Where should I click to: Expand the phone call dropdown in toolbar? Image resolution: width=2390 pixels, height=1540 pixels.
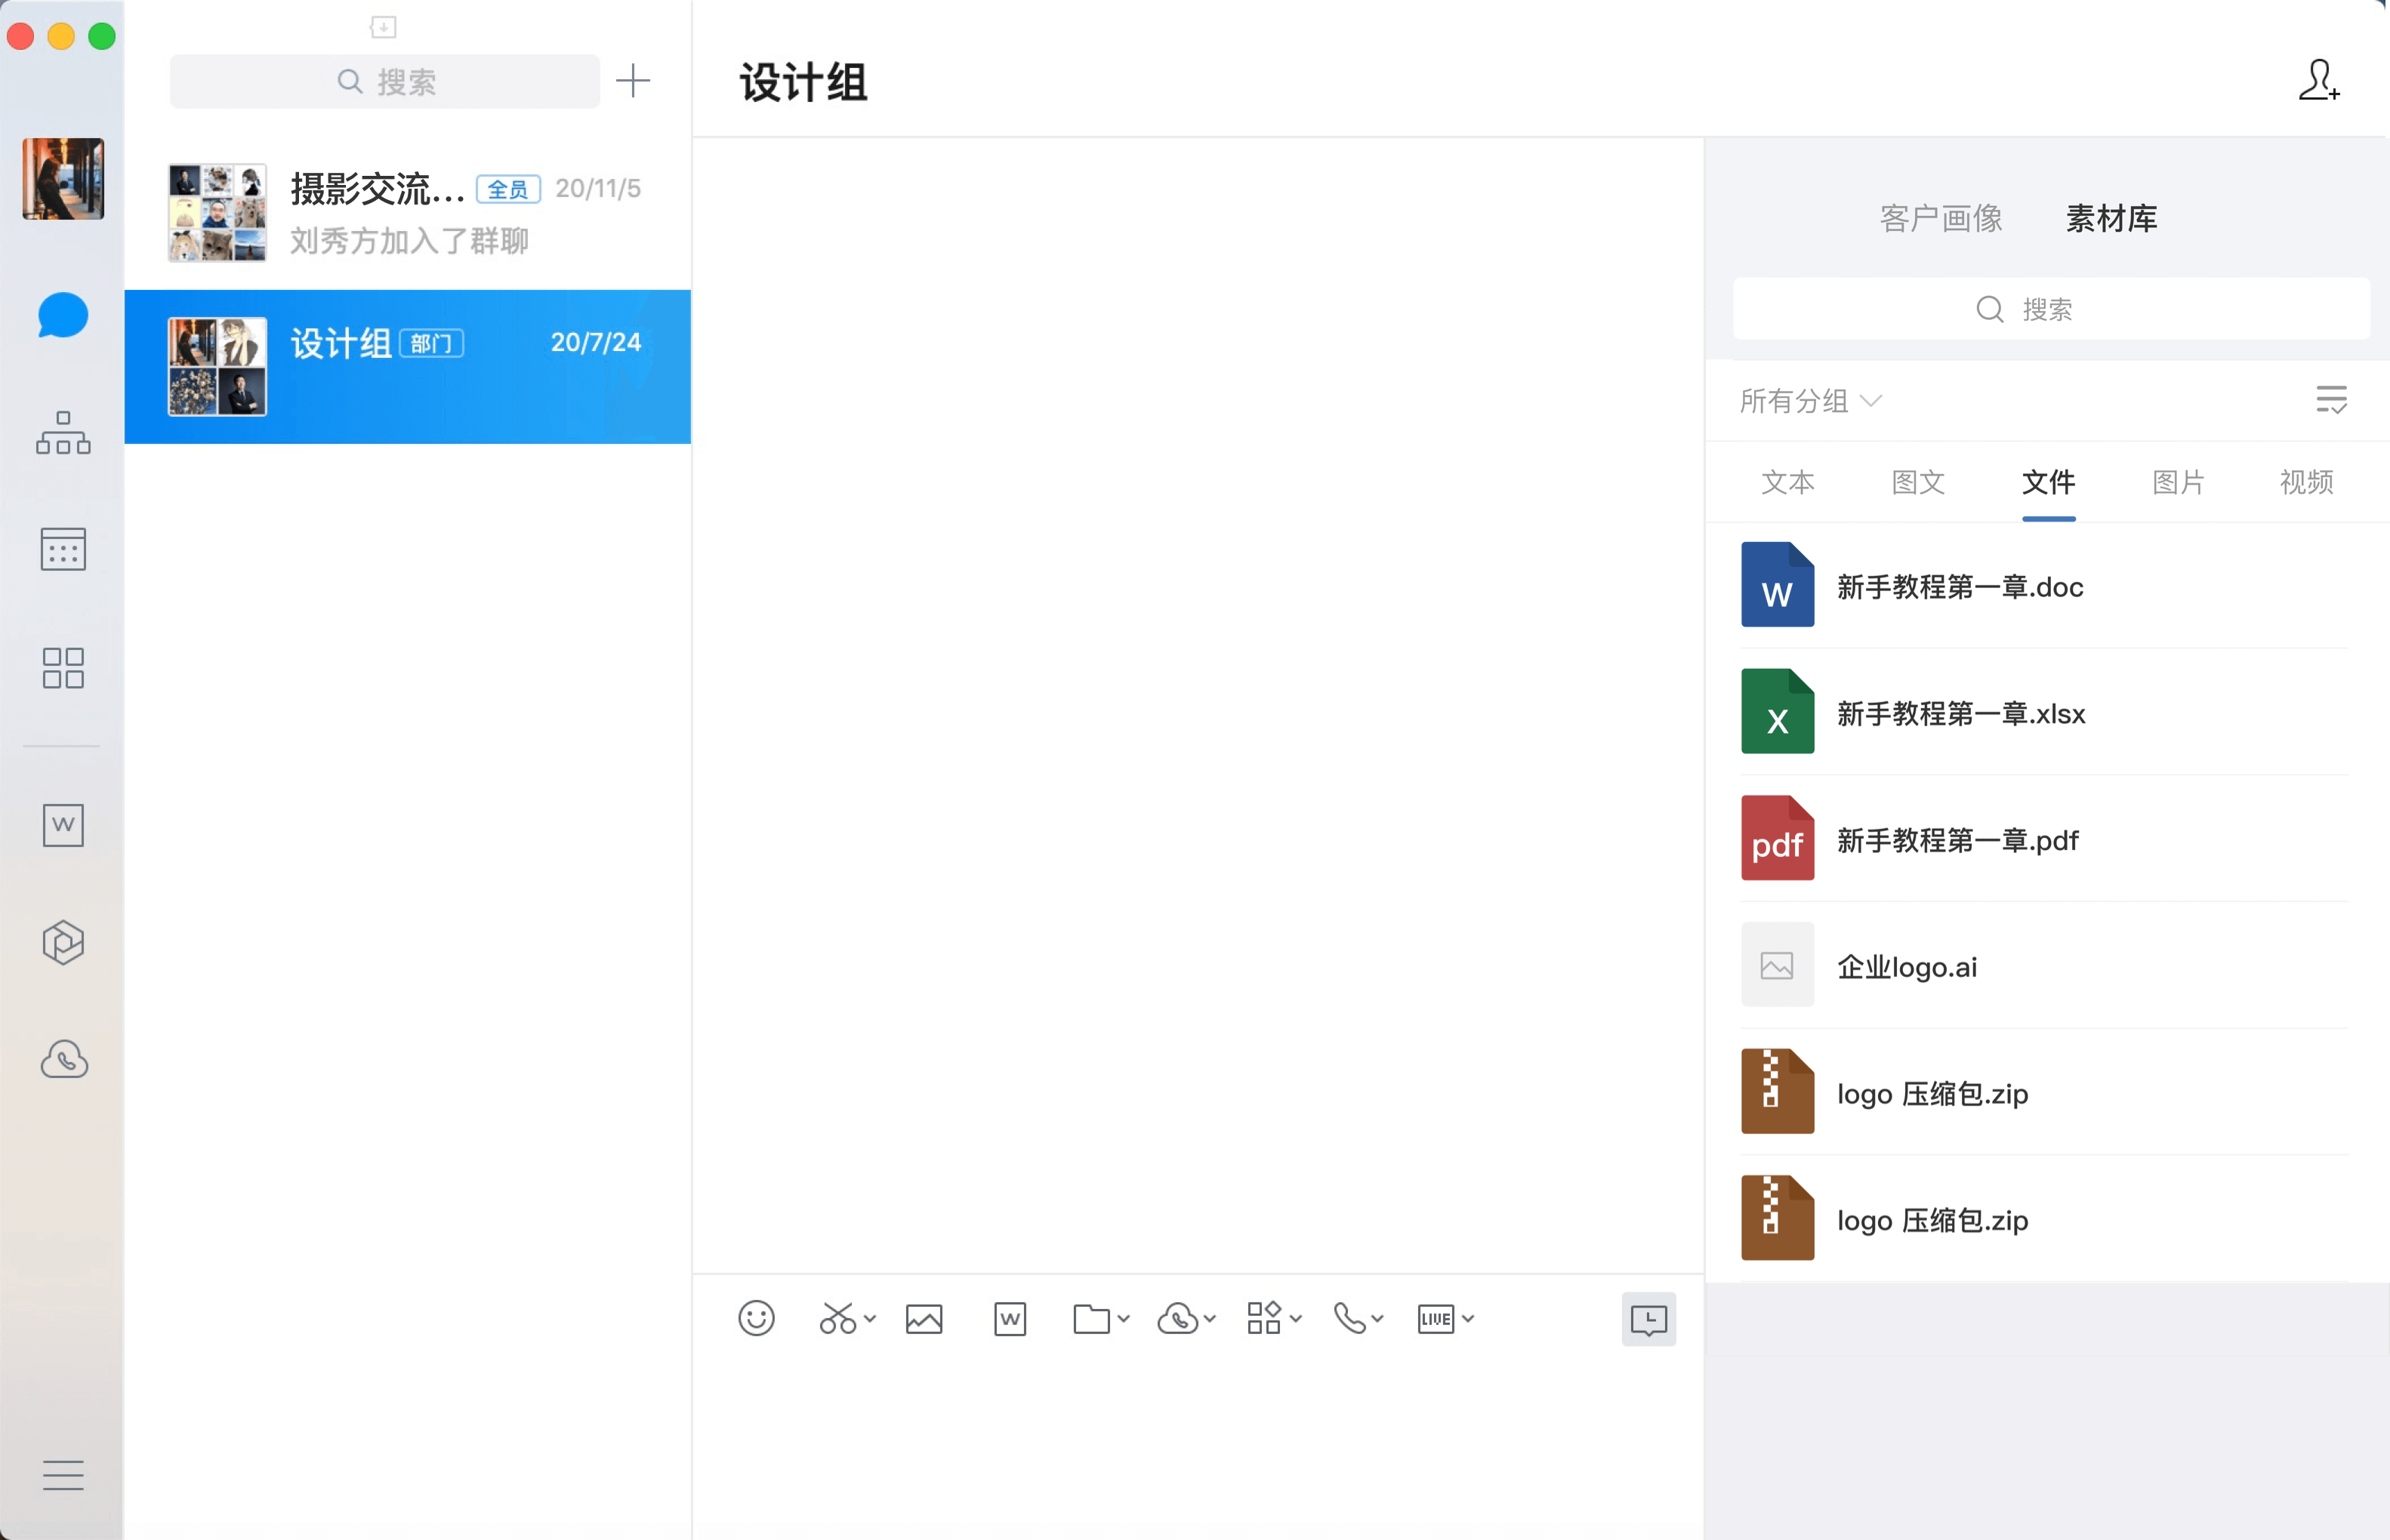pos(1377,1319)
